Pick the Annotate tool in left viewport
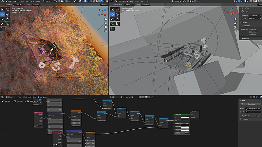Viewport: 262px width, 147px height. [x=3, y=24]
